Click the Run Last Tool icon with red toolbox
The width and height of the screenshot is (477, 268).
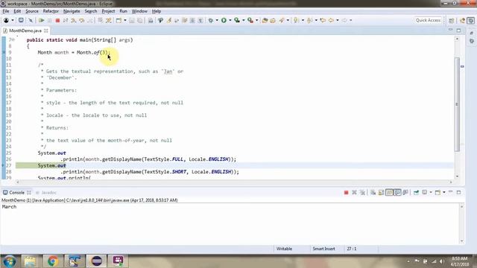click(x=250, y=20)
